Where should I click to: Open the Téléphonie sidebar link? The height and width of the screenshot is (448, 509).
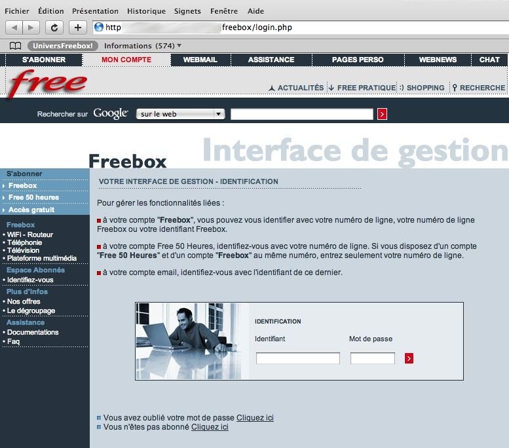click(x=26, y=242)
